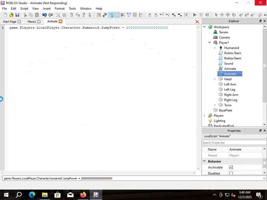Collapse the Behavior property section
Image resolution: width=267 pixels, height=200 pixels.
tap(204, 161)
